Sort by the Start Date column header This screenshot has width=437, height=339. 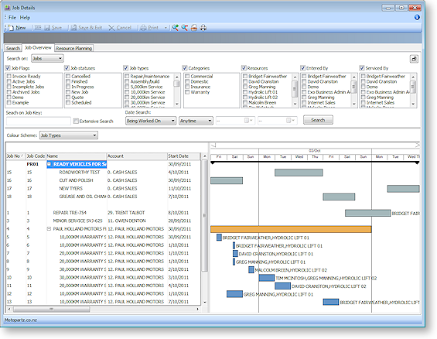pos(184,156)
